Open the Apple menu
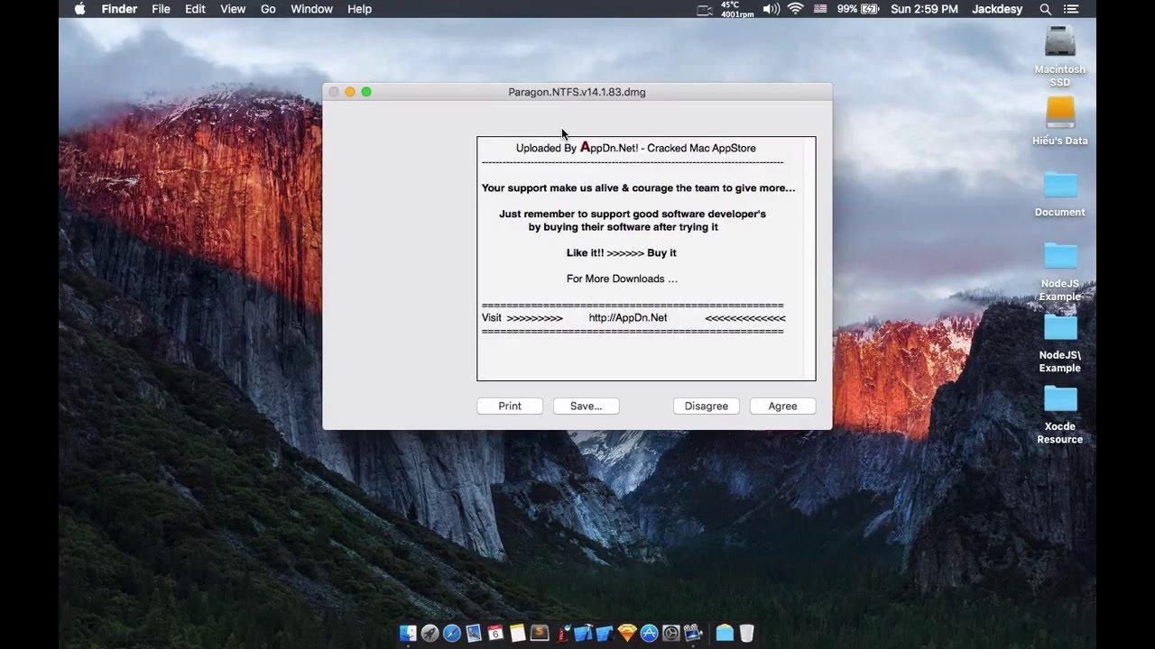This screenshot has width=1155, height=649. (x=79, y=9)
